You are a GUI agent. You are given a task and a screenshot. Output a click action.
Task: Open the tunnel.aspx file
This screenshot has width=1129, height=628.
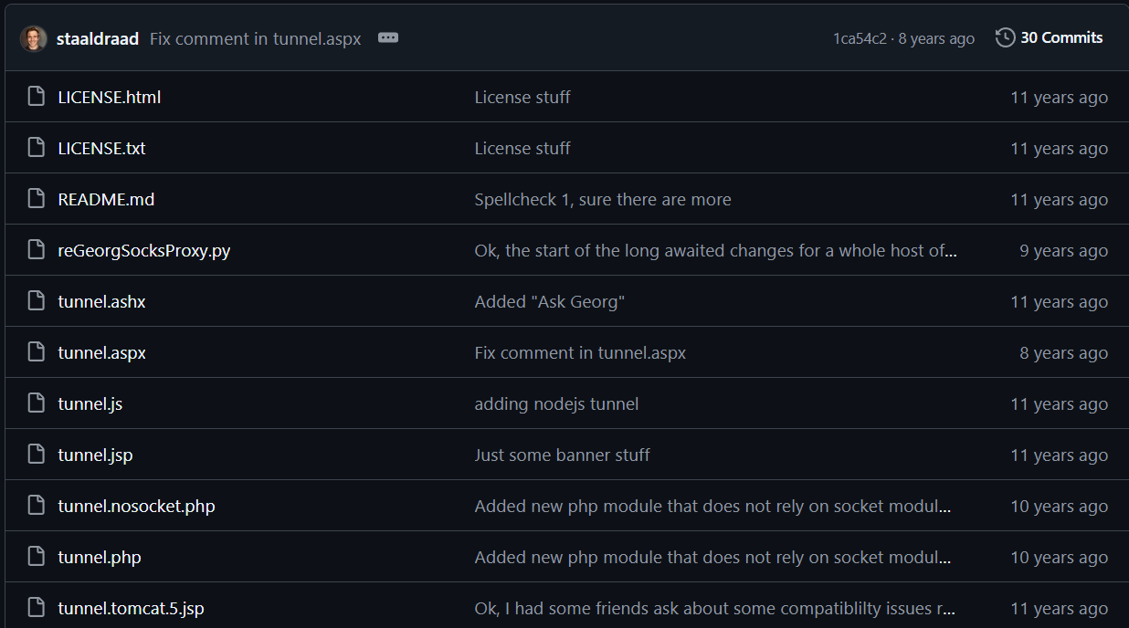101,352
